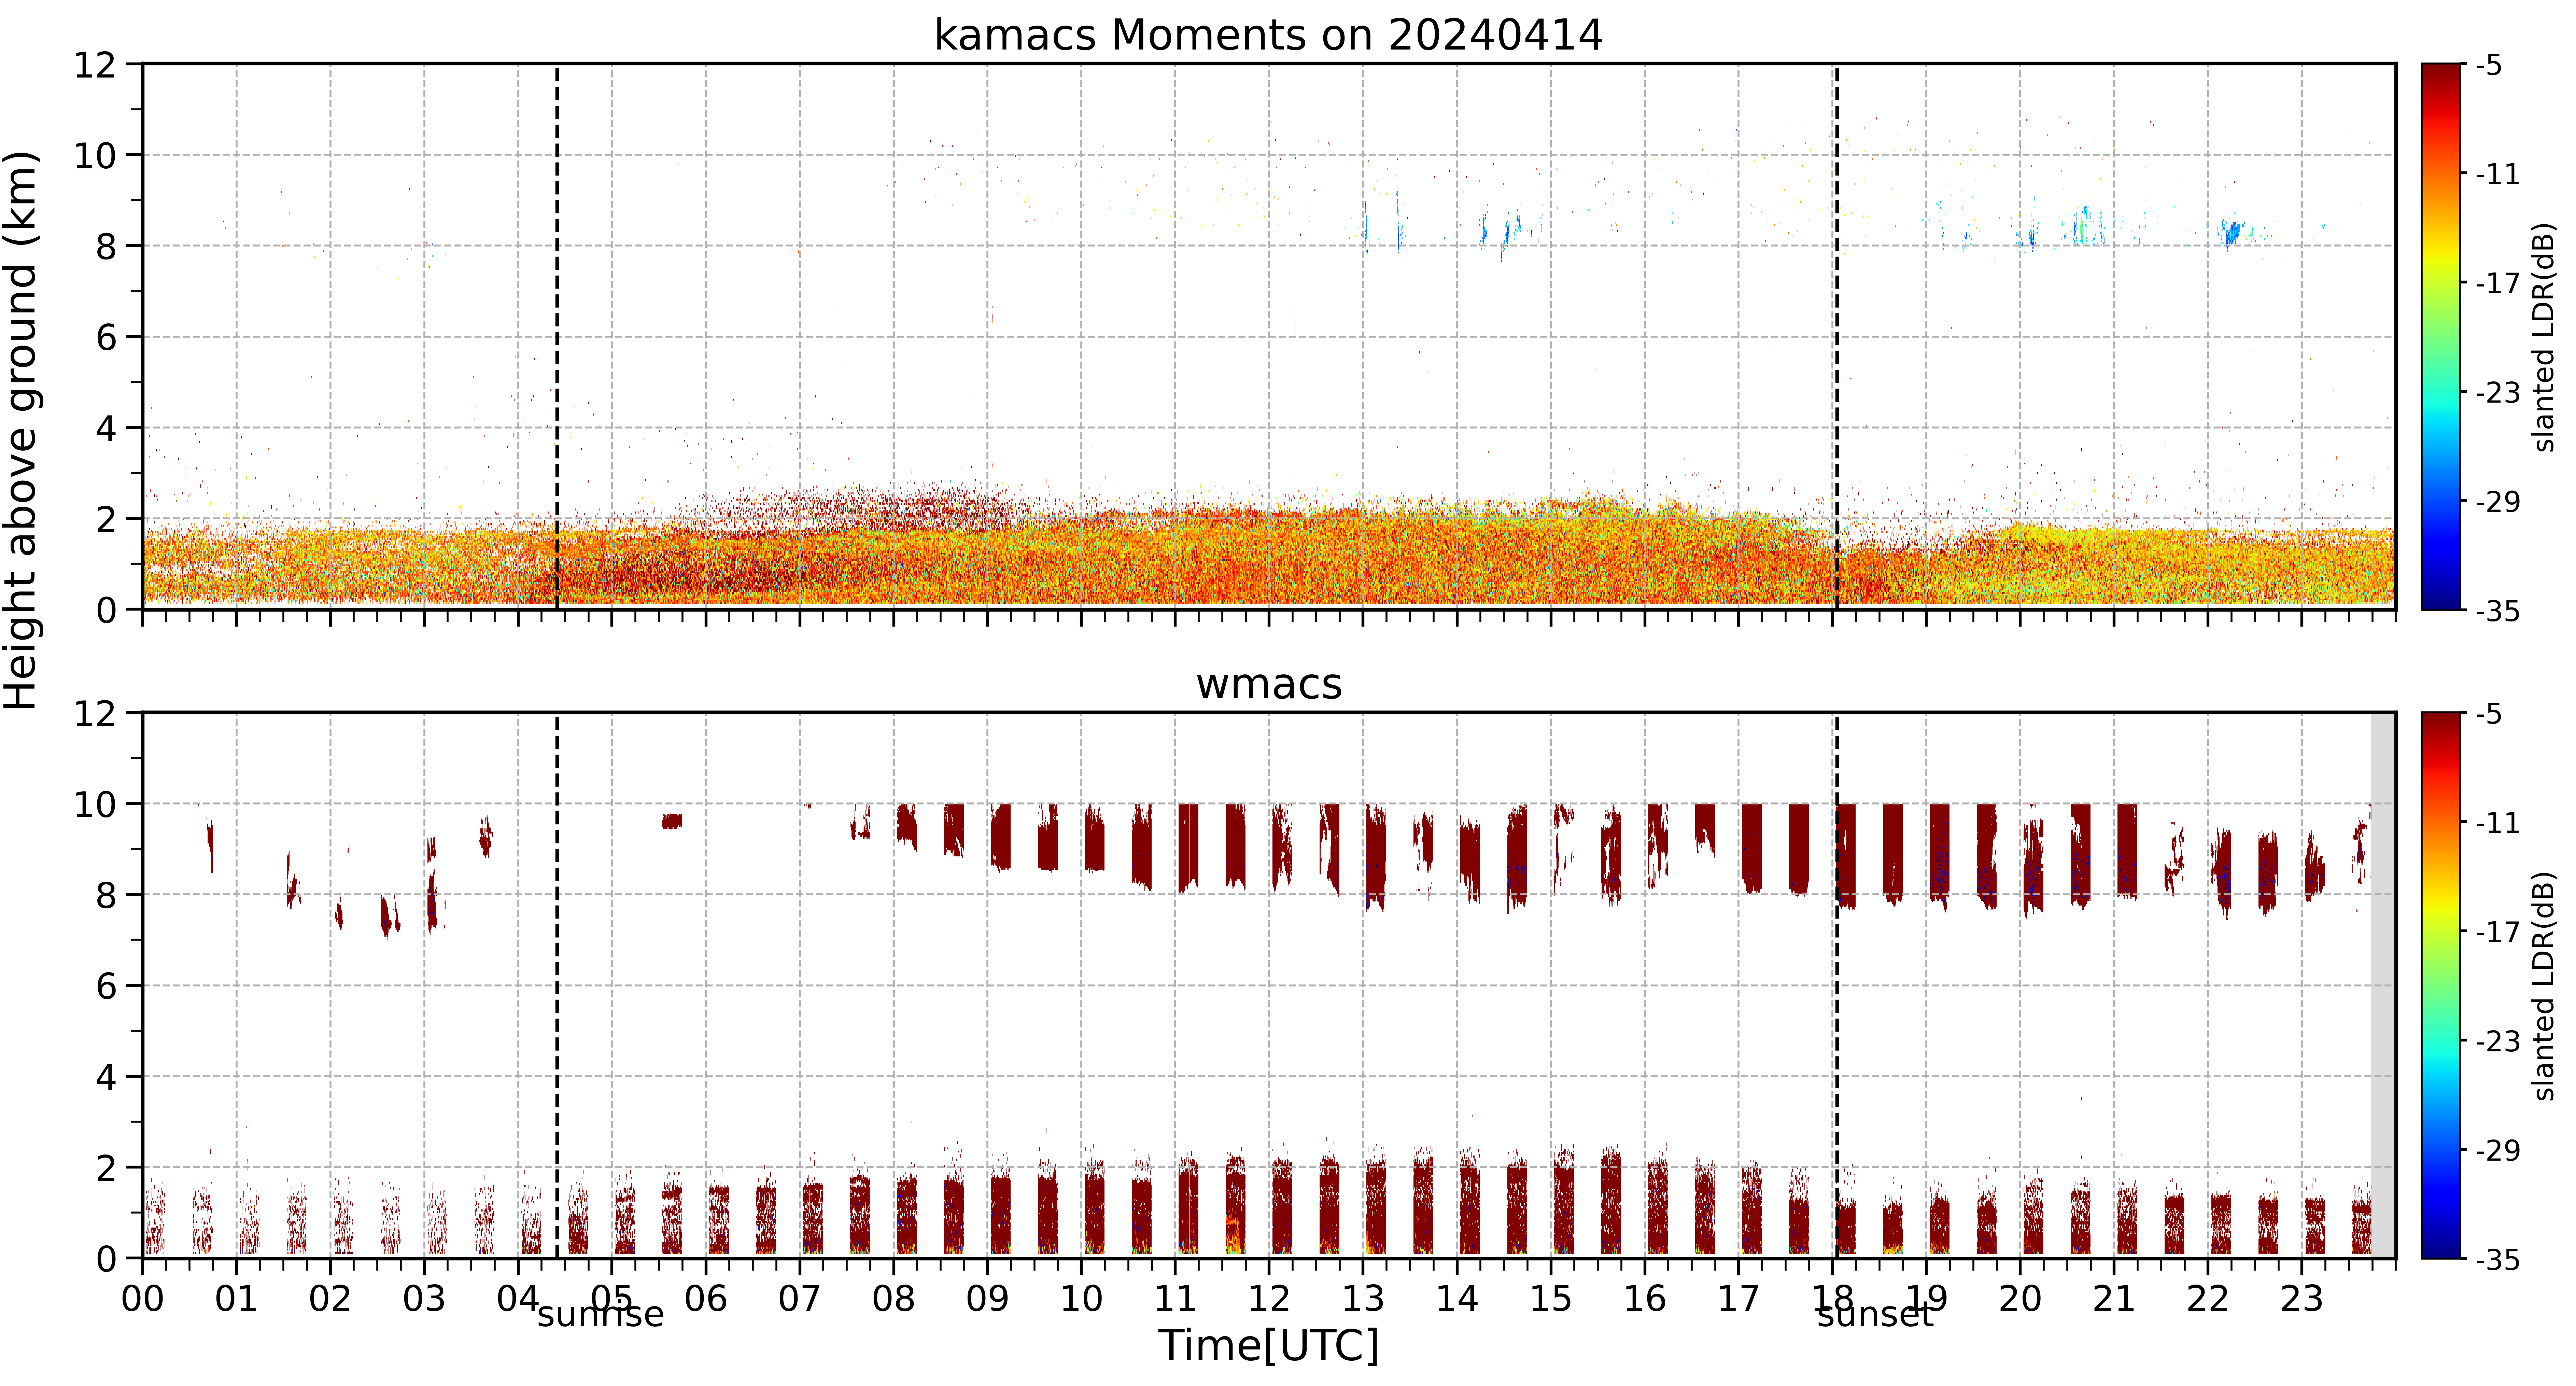
Task: Click the '13' time tick label
Action: click(x=1363, y=1299)
